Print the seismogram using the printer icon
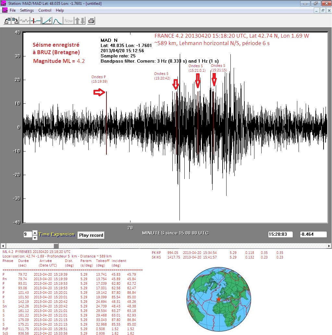This screenshot has height=335, width=332. pos(91,21)
